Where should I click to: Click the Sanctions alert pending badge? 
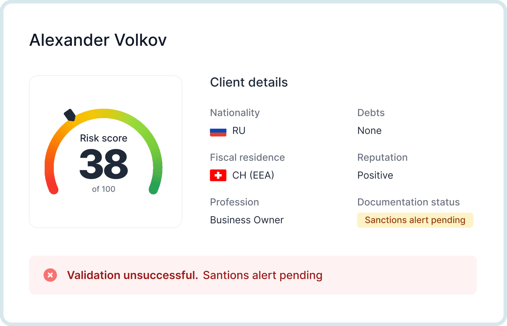415,220
